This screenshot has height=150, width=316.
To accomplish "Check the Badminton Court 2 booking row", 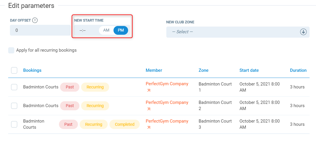I will point(14,106).
